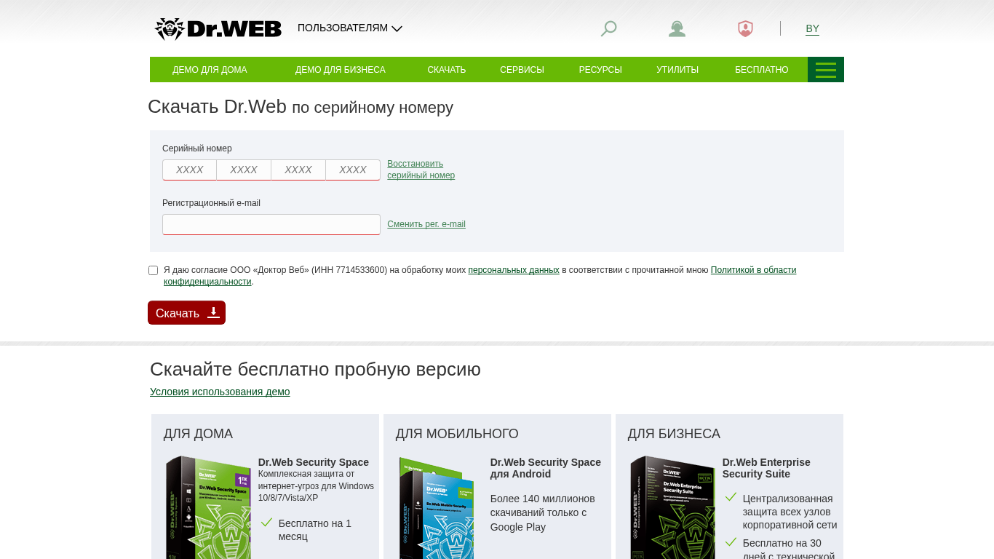994x559 pixels.
Task: Open the ДЕМО ДЛЯ БИЗНЕСА menu
Action: (x=341, y=70)
